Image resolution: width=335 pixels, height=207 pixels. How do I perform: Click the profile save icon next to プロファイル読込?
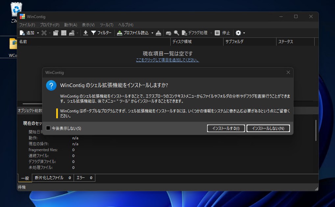coord(158,33)
